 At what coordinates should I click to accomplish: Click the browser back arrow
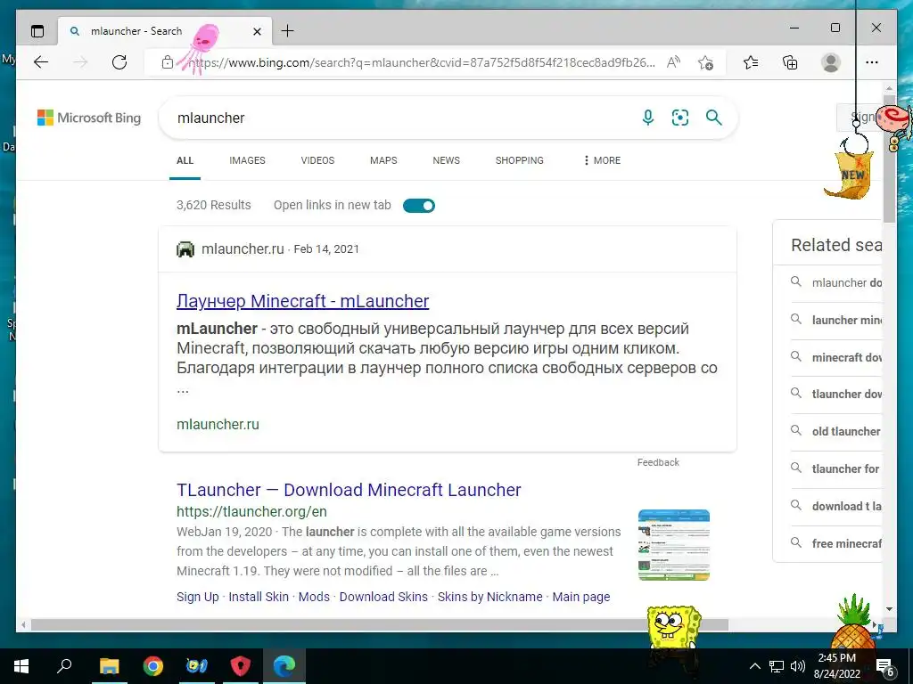(41, 62)
